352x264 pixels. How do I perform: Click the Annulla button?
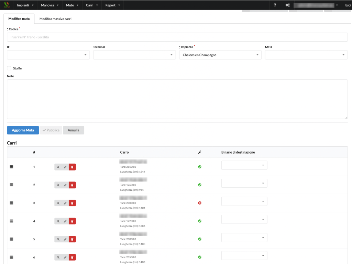[x=74, y=130]
